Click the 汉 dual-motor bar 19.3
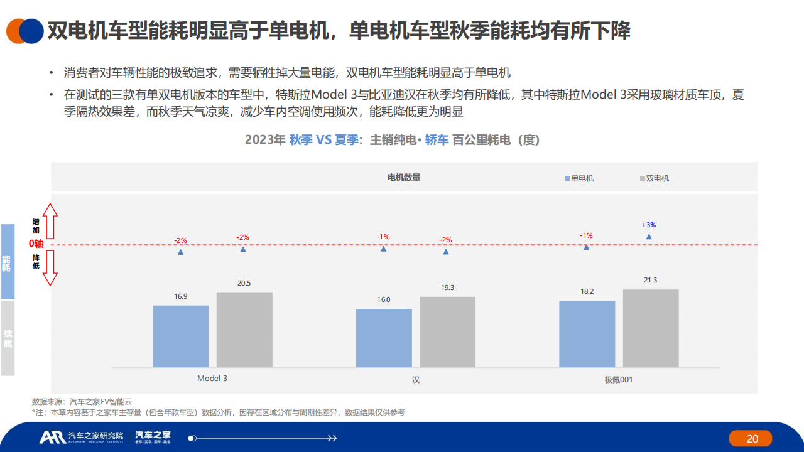Viewport: 804px width, 452px height. tap(447, 332)
